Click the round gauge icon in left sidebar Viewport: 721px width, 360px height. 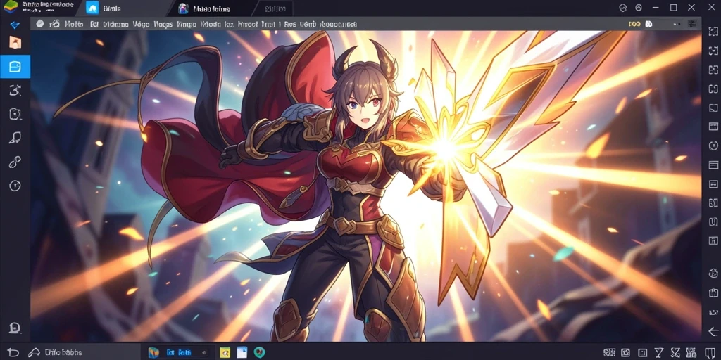coord(15,186)
